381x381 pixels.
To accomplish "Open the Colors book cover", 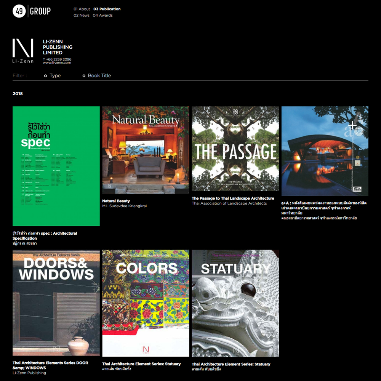I will coord(146,303).
